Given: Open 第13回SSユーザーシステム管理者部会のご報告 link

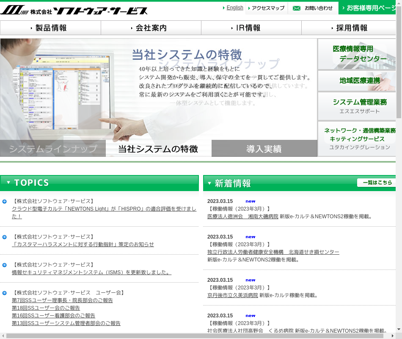Looking at the screenshot, I should [x=66, y=323].
